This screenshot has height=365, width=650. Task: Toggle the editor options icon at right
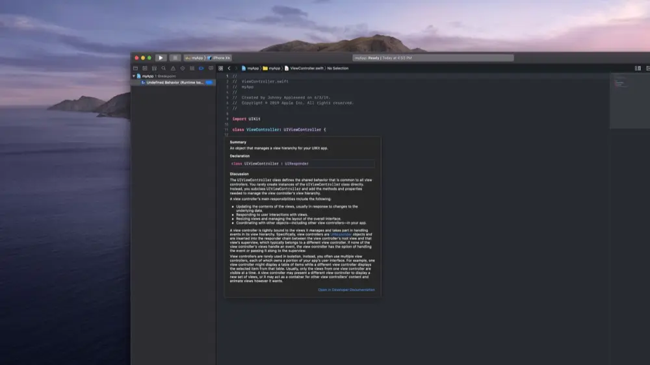pos(638,68)
